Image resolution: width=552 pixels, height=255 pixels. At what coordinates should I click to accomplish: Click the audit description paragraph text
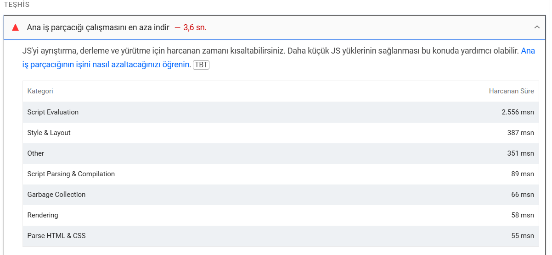278,58
